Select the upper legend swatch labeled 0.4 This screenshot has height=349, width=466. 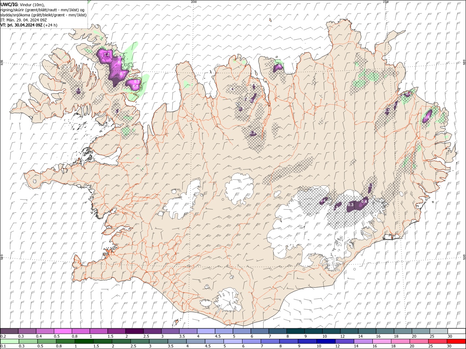tap(45, 331)
